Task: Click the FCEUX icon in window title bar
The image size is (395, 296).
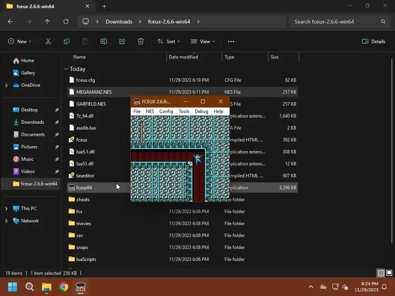Action: (137, 101)
